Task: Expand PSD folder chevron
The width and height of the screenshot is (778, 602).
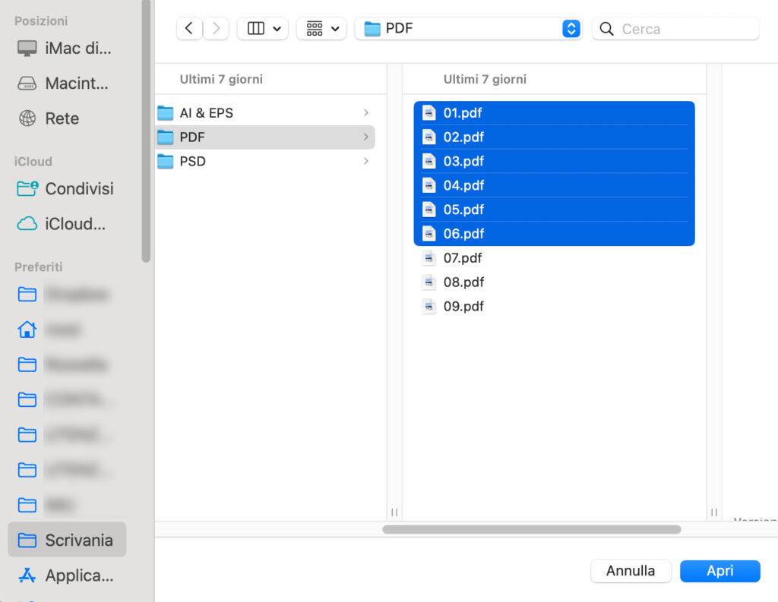Action: point(365,161)
